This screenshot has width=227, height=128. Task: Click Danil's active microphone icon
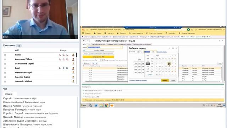click(60, 68)
